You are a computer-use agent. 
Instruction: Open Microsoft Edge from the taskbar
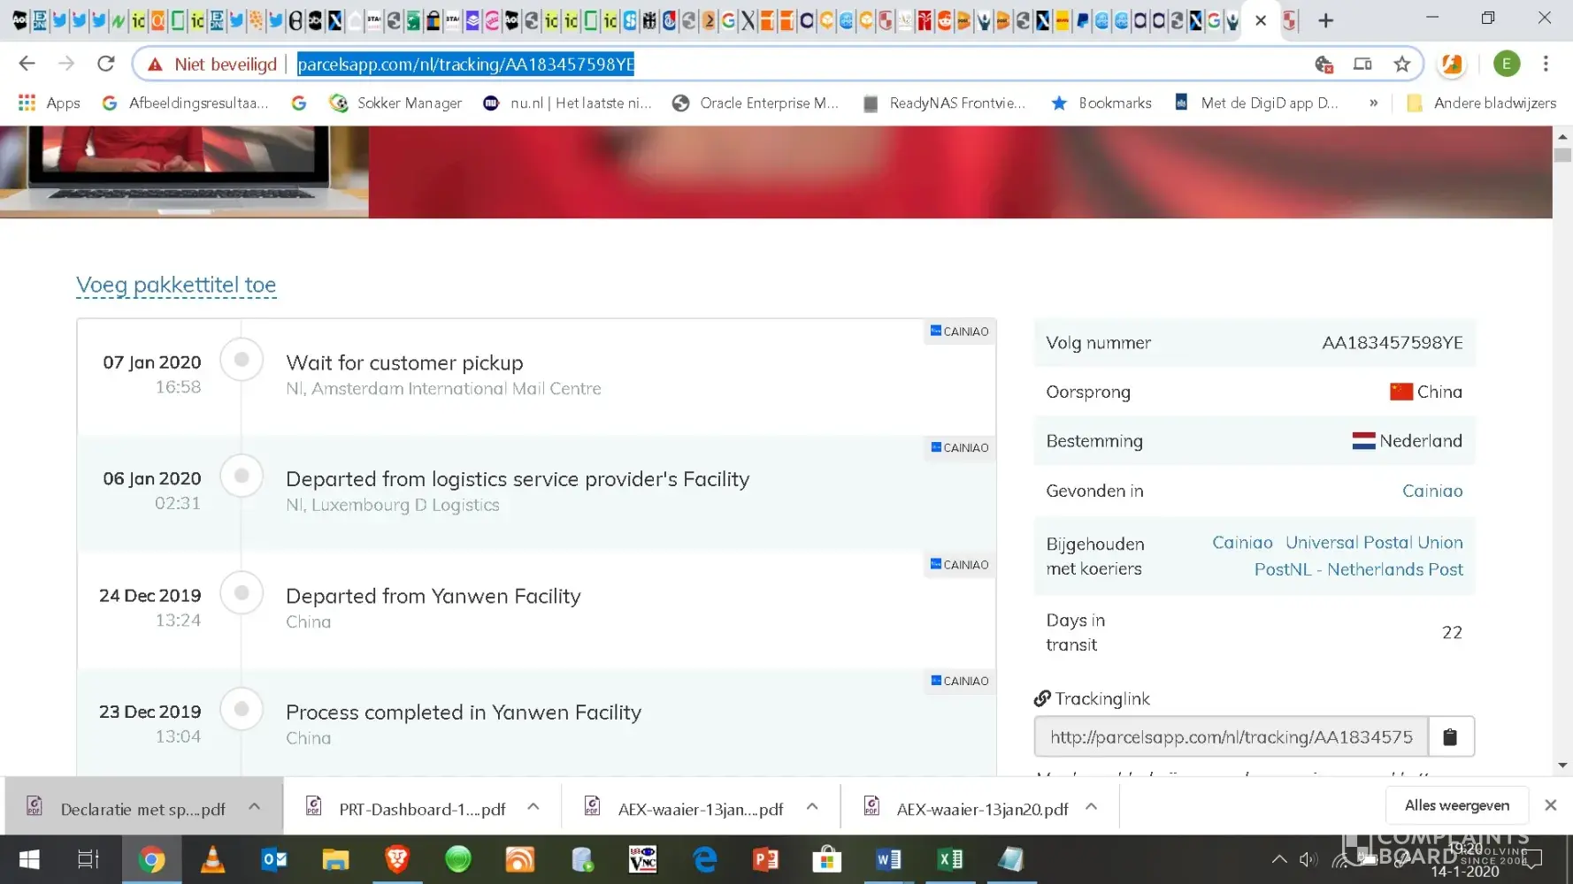[x=704, y=859]
